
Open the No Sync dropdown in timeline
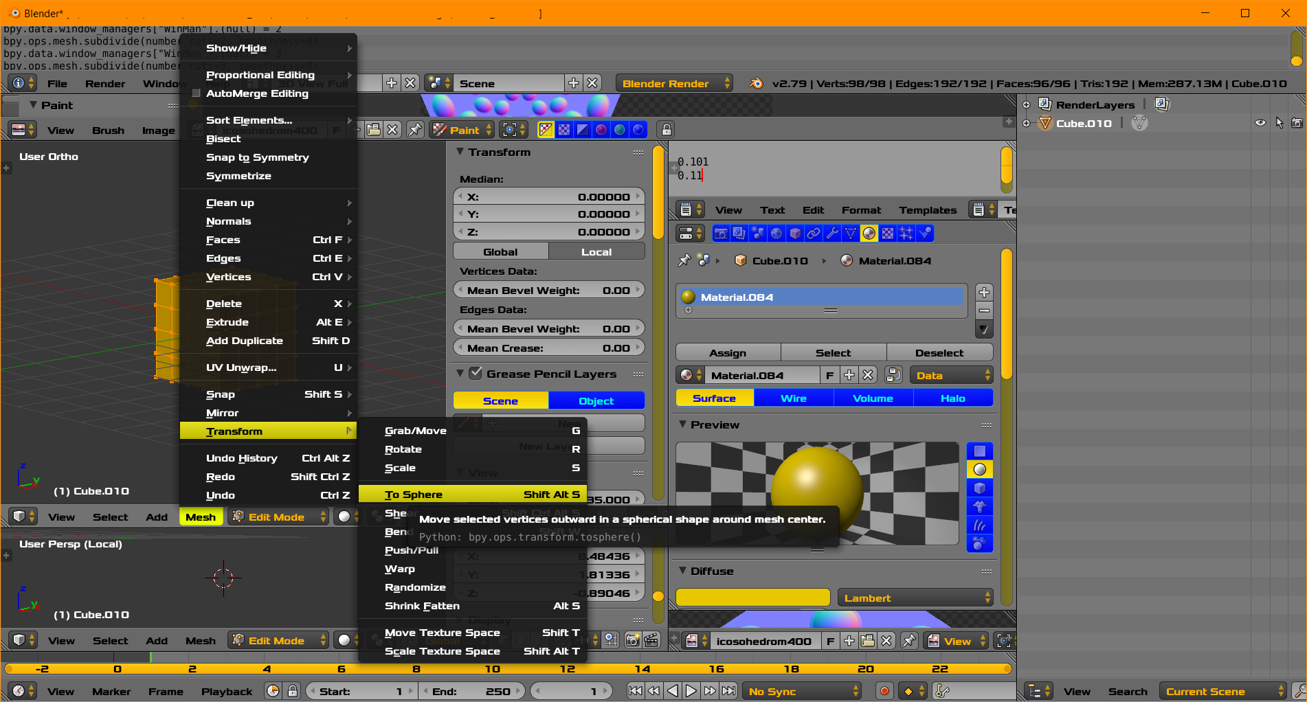click(x=802, y=691)
